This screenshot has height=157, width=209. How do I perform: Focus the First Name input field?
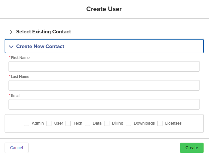pos(104,66)
